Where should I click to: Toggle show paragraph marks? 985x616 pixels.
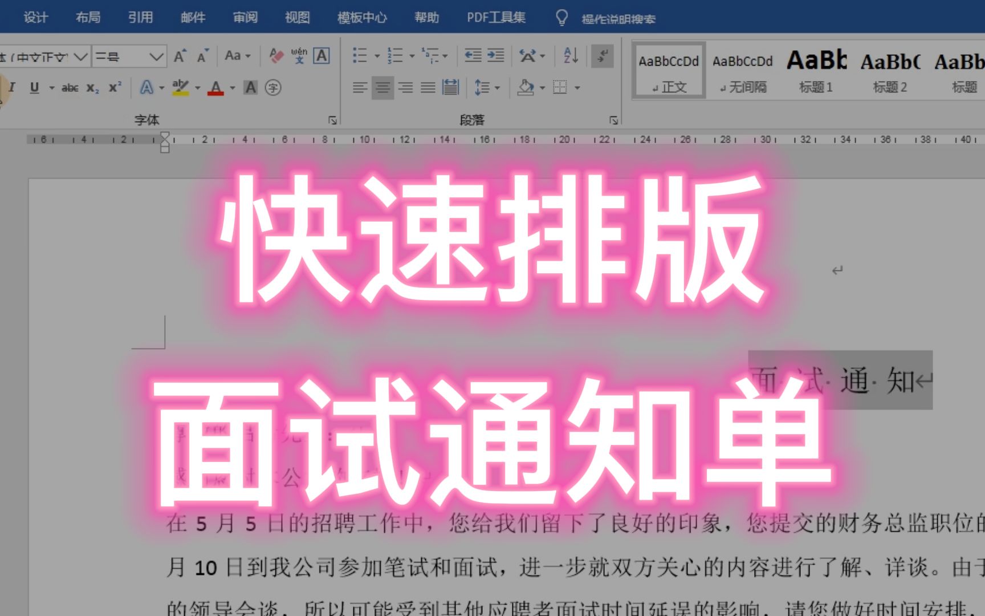click(x=603, y=56)
